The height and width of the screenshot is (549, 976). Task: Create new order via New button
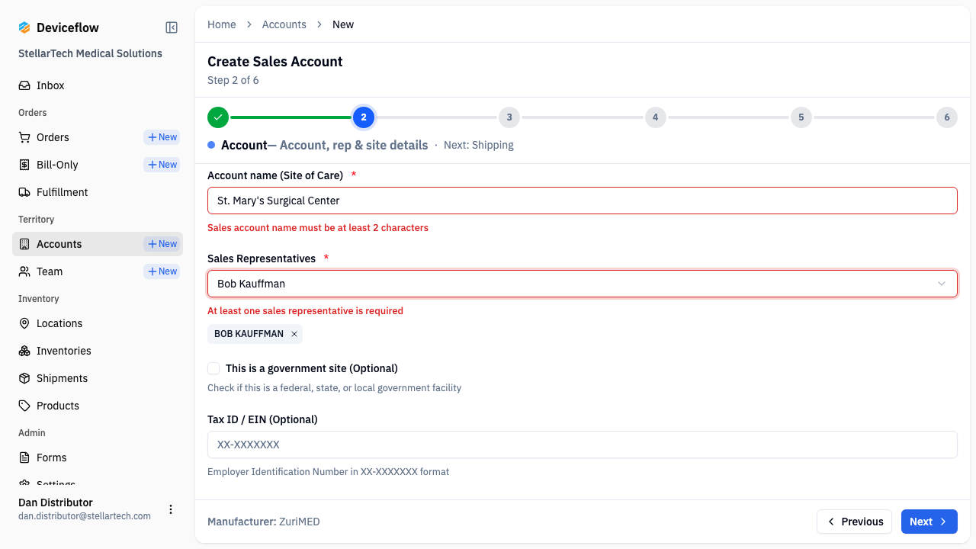(x=162, y=137)
